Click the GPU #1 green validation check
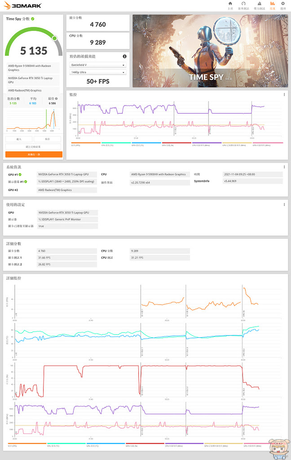Screen dimensions: 291x460 pos(20,175)
